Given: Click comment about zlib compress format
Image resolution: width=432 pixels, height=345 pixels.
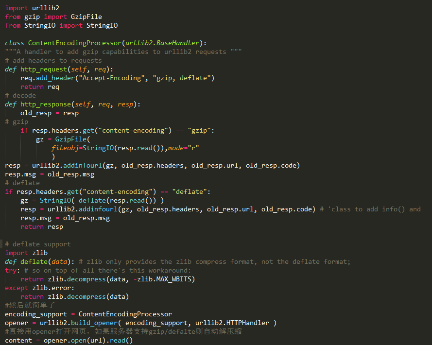Looking at the screenshot, I should pyautogui.click(x=214, y=262).
